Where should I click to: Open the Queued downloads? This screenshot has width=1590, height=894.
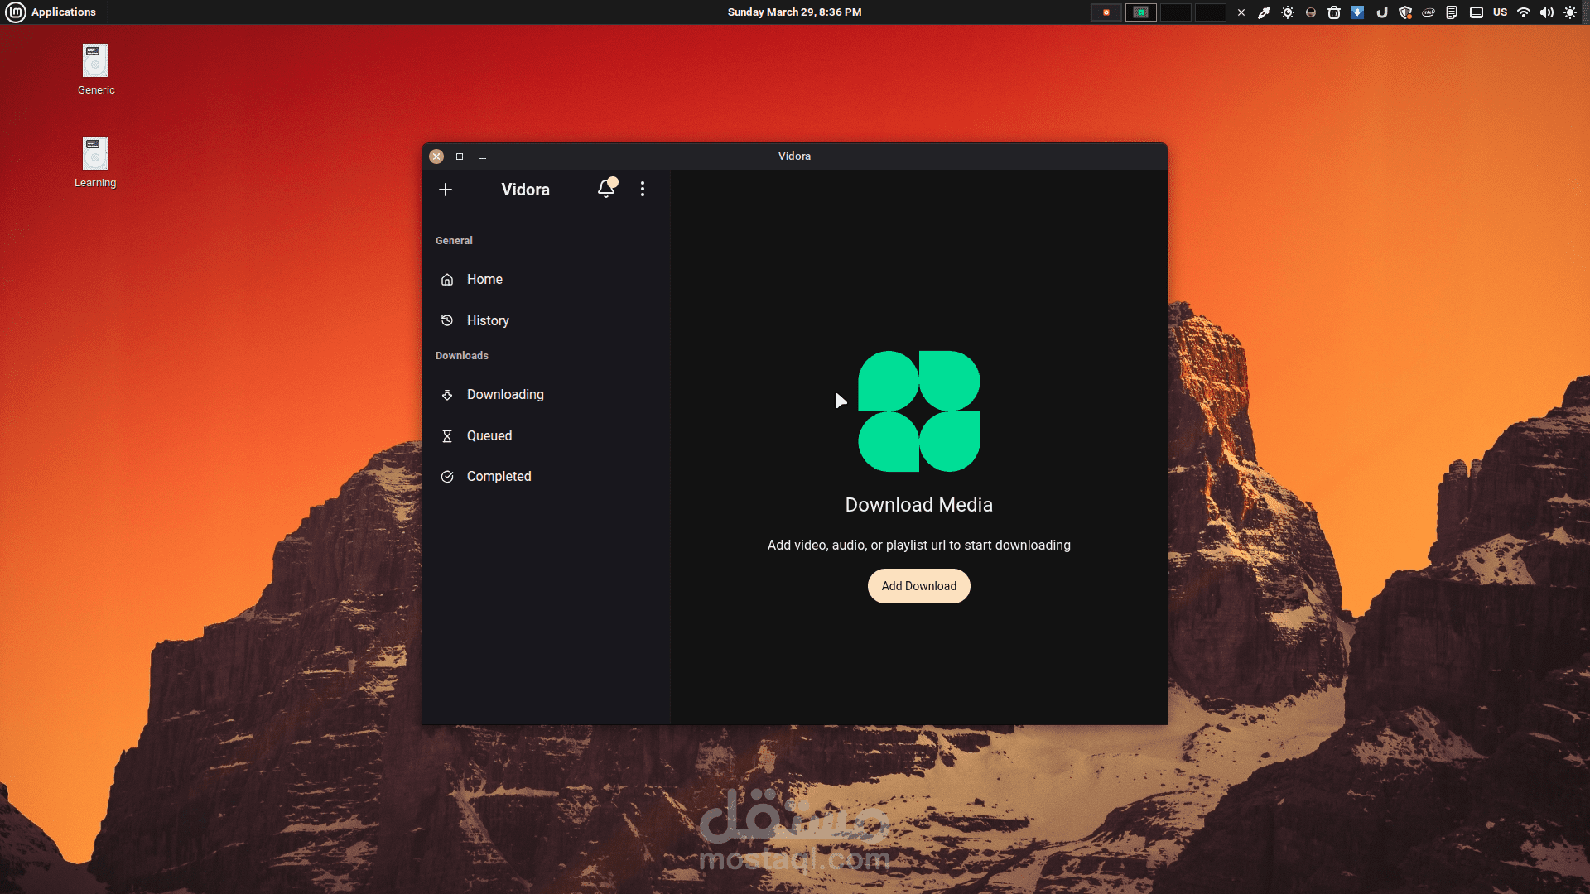(489, 436)
